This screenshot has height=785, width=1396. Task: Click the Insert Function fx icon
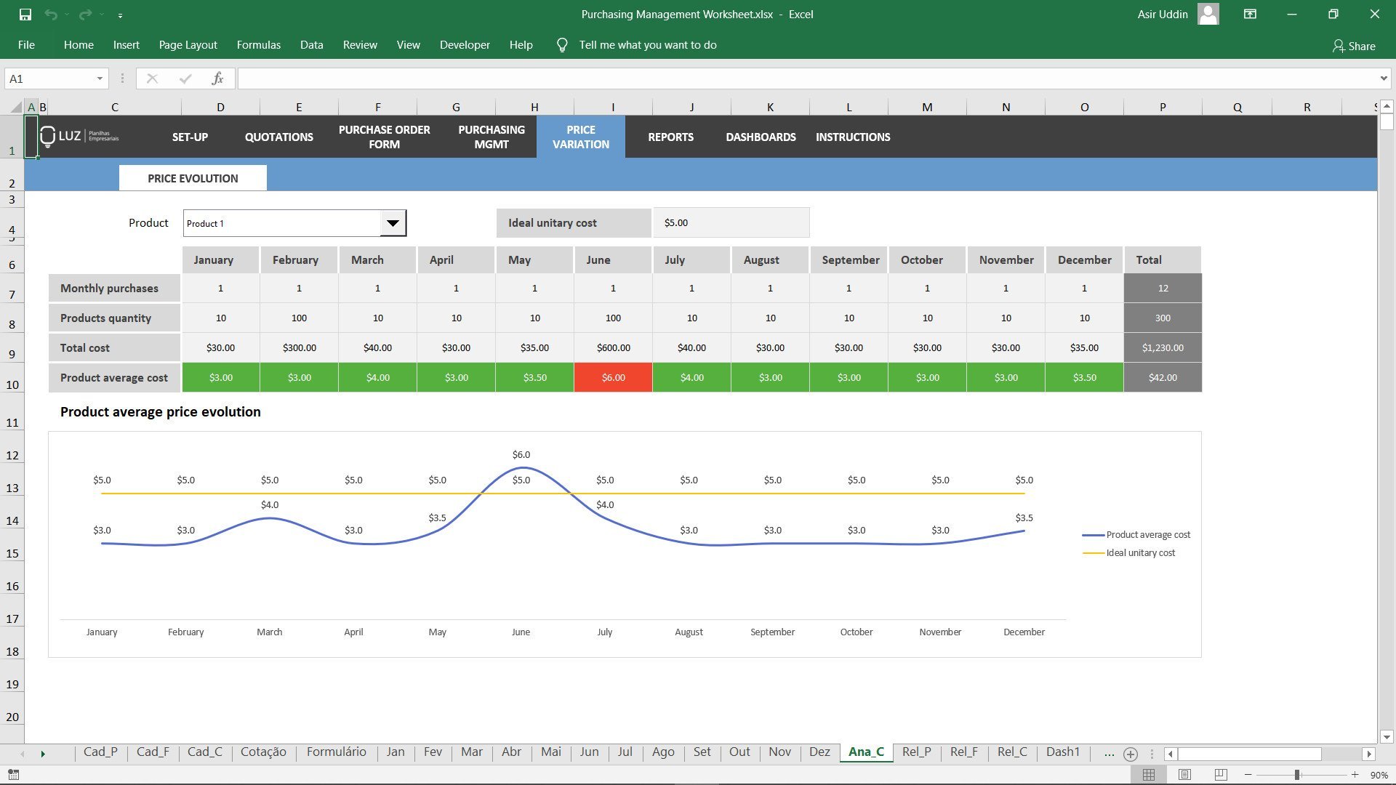tap(217, 78)
